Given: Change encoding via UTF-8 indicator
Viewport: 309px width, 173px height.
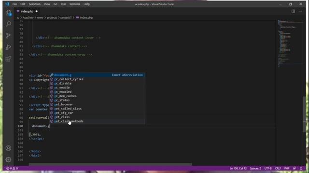Looking at the screenshot, I should (268, 168).
